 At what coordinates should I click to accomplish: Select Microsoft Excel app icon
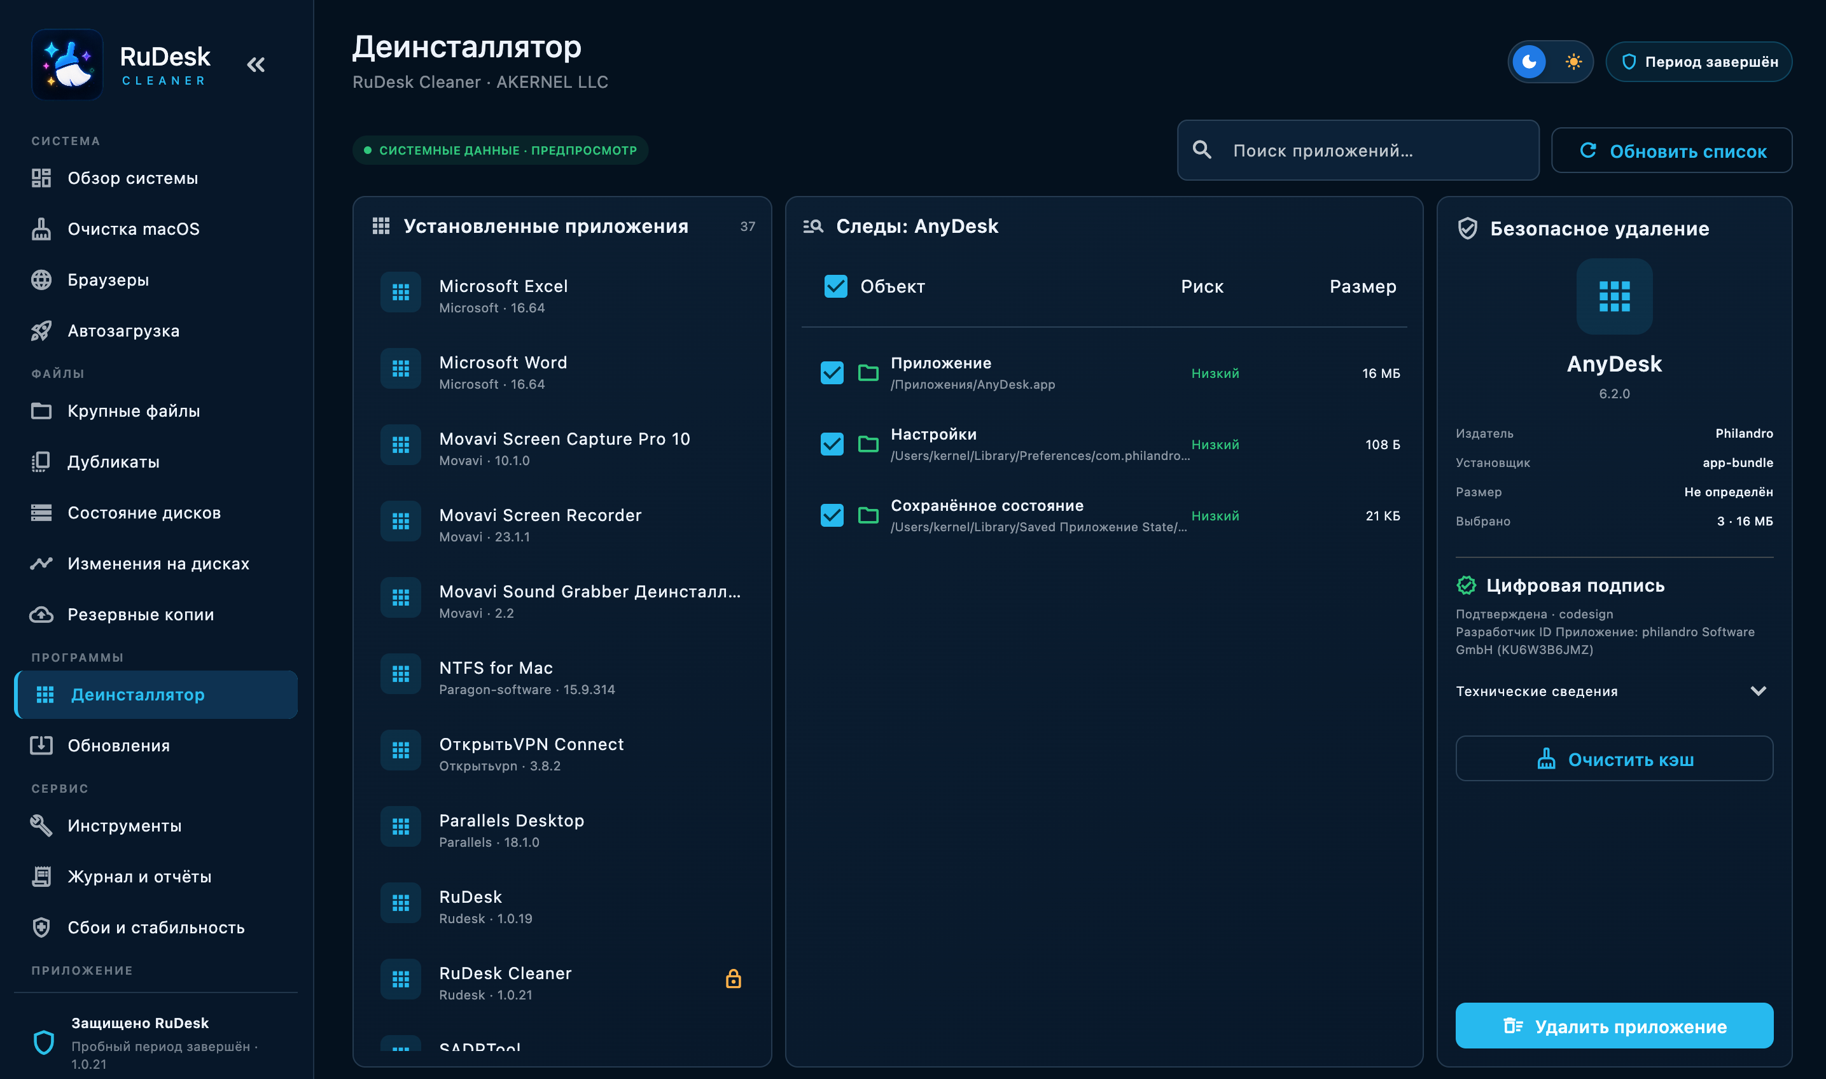pyautogui.click(x=401, y=292)
